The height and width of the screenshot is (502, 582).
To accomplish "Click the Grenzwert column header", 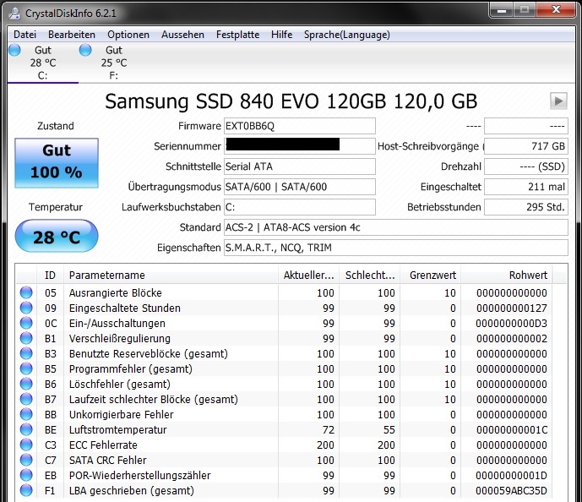I will (x=431, y=276).
